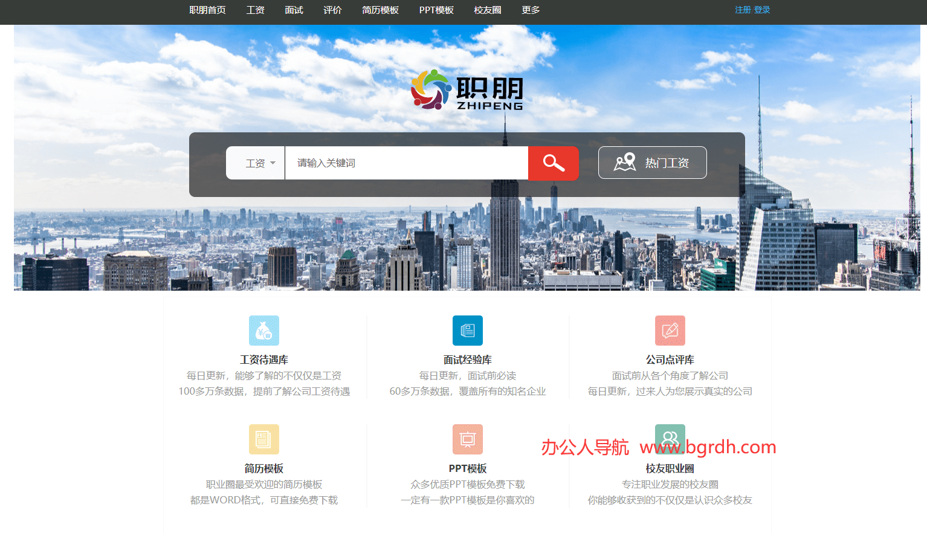Viewport: 927px width, 533px height.
Task: Click the 工资待遇库 money bag icon
Action: coord(264,331)
